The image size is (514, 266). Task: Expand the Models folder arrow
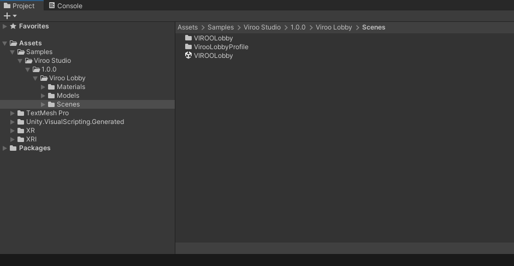pyautogui.click(x=43, y=96)
